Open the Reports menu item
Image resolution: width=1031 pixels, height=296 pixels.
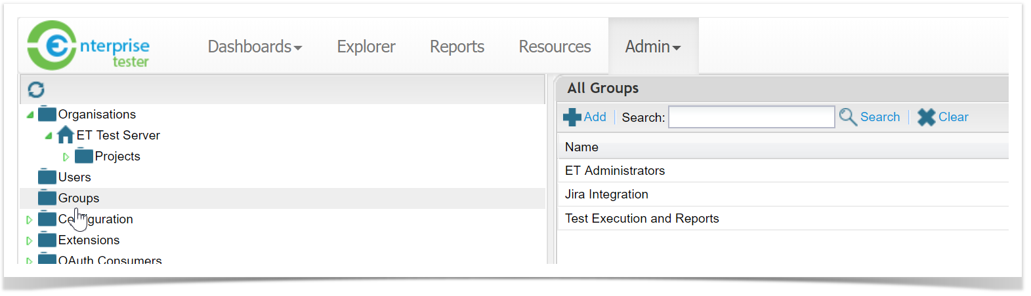[457, 46]
